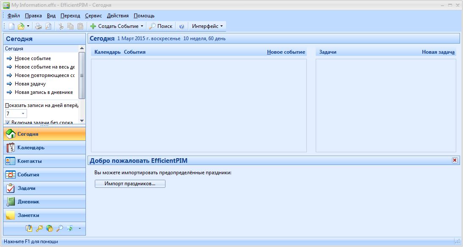The height and width of the screenshot is (247, 463).
Task: Open Print Preview from the toolbar
Action: [48, 26]
